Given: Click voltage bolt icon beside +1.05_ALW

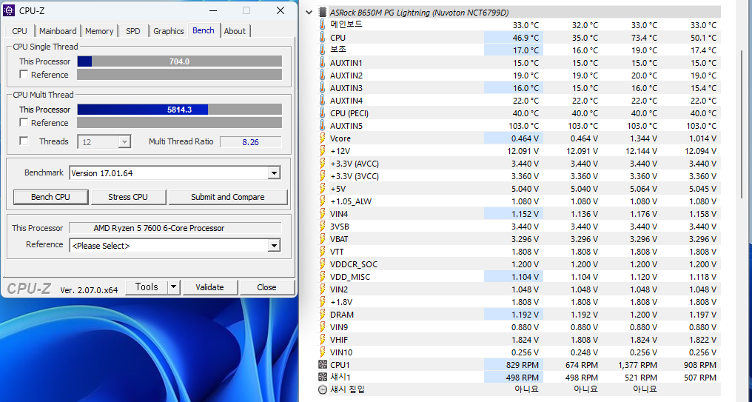Looking at the screenshot, I should click(x=323, y=201).
